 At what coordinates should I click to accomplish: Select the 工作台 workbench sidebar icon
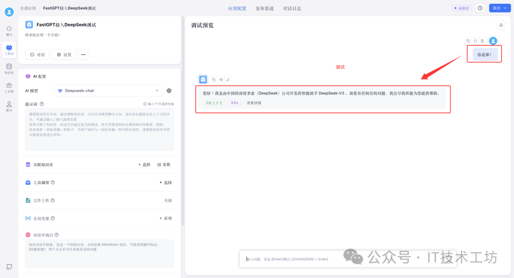tap(9, 50)
